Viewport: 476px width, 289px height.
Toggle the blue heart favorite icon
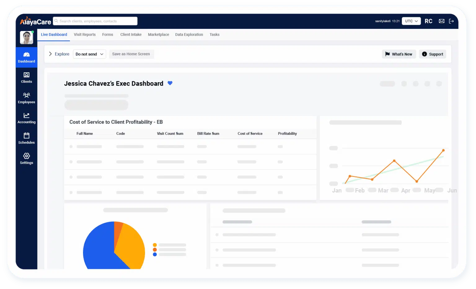[170, 83]
